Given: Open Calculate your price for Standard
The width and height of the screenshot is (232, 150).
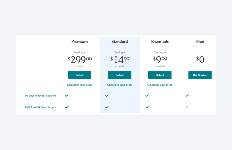Looking at the screenshot, I should 120,85.
